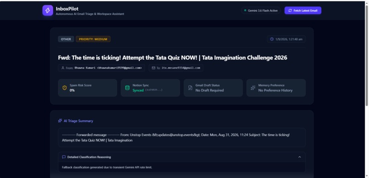This screenshot has width=369, height=178.
Task: Click the 1/9/2026, 1:21:48 am timestamp
Action: tap(289, 39)
